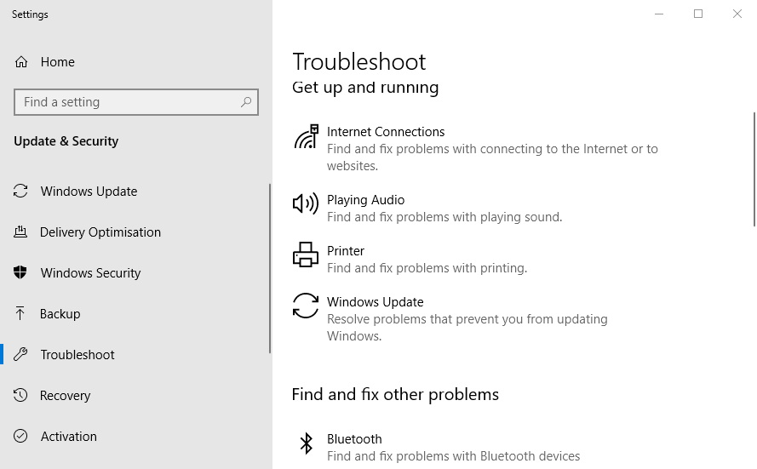Image resolution: width=757 pixels, height=469 pixels.
Task: Click the Playing Audio speaker icon
Action: (306, 203)
